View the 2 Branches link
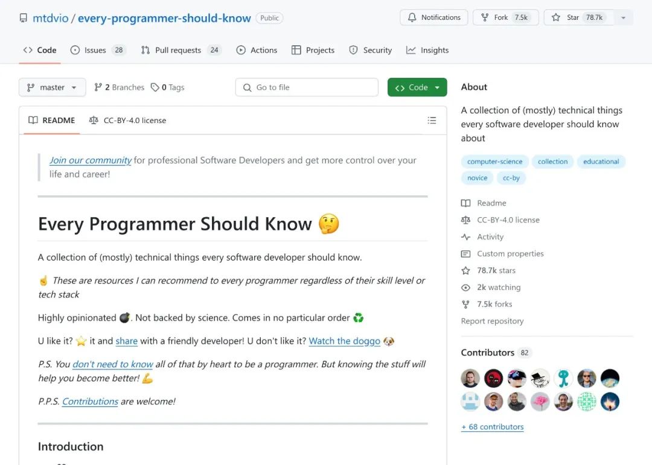The width and height of the screenshot is (652, 465). click(119, 87)
